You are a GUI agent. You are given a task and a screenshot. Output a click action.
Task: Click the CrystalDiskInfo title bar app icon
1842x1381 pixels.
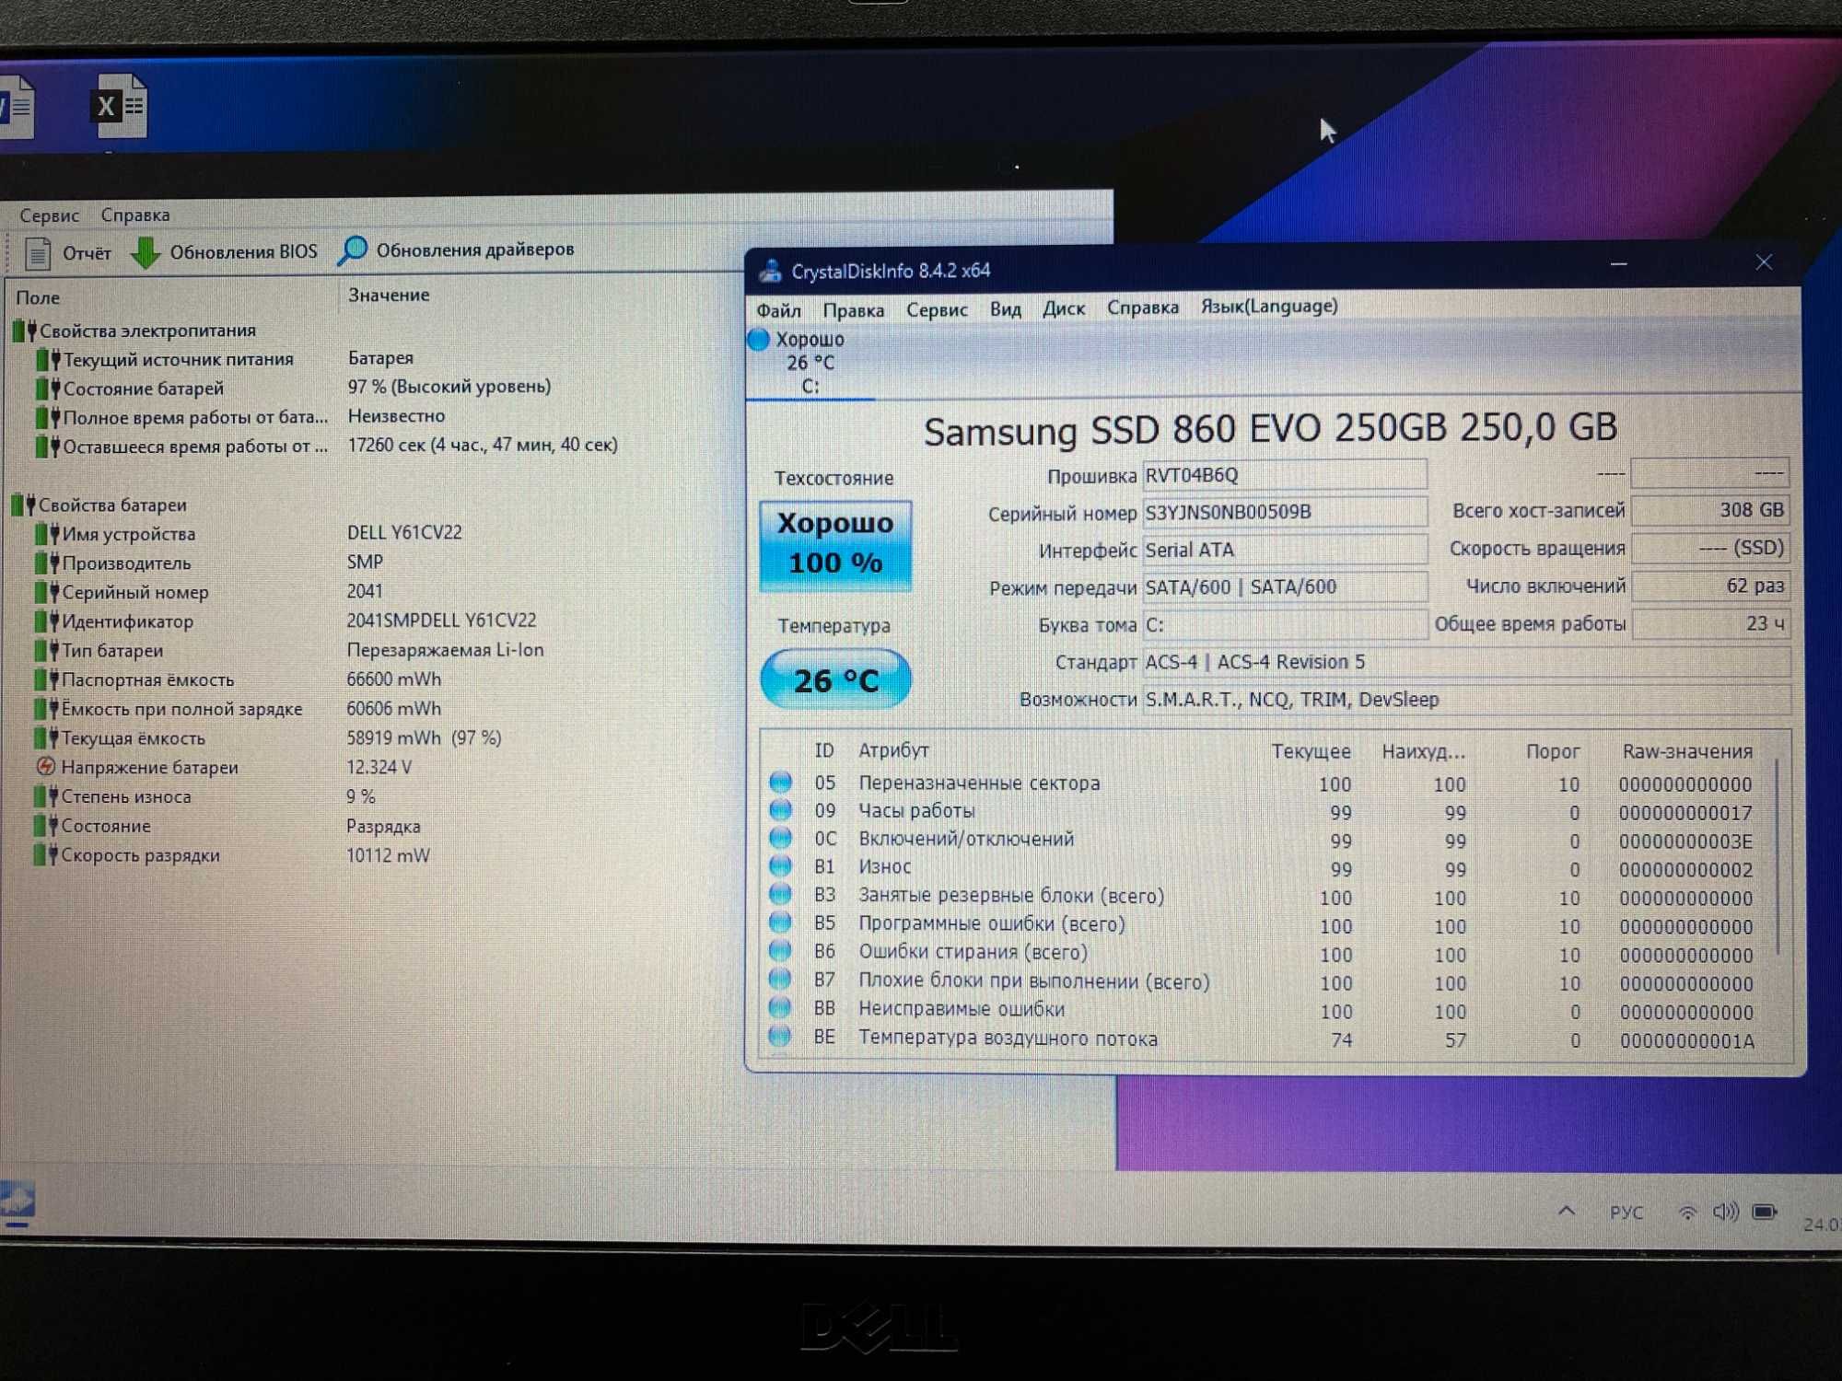[x=770, y=272]
